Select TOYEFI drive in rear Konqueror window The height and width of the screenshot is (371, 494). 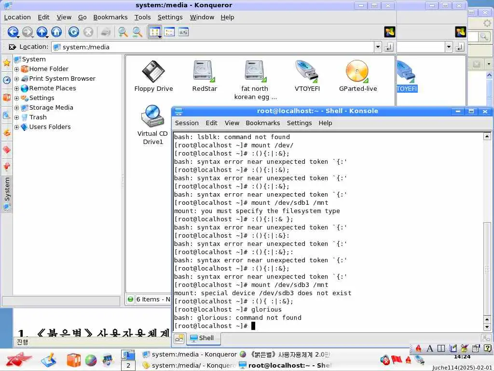[x=406, y=76]
